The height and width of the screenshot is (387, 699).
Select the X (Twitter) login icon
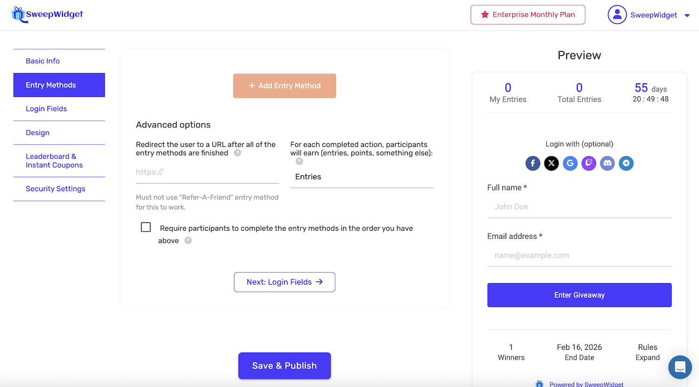pos(551,163)
